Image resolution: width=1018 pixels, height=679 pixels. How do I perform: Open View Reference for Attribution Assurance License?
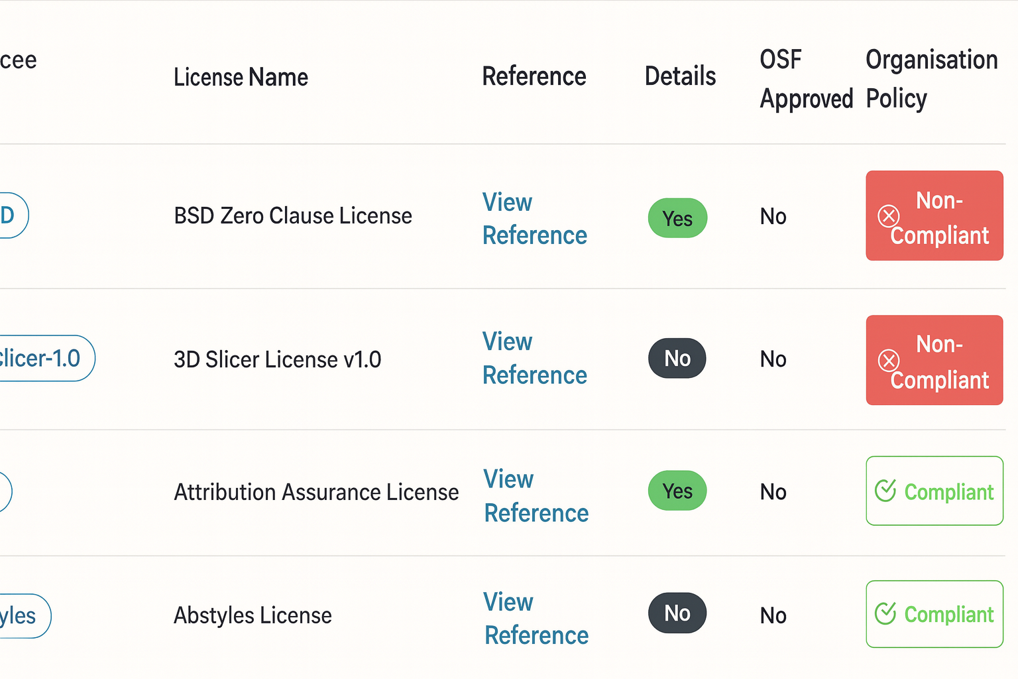pos(536,496)
